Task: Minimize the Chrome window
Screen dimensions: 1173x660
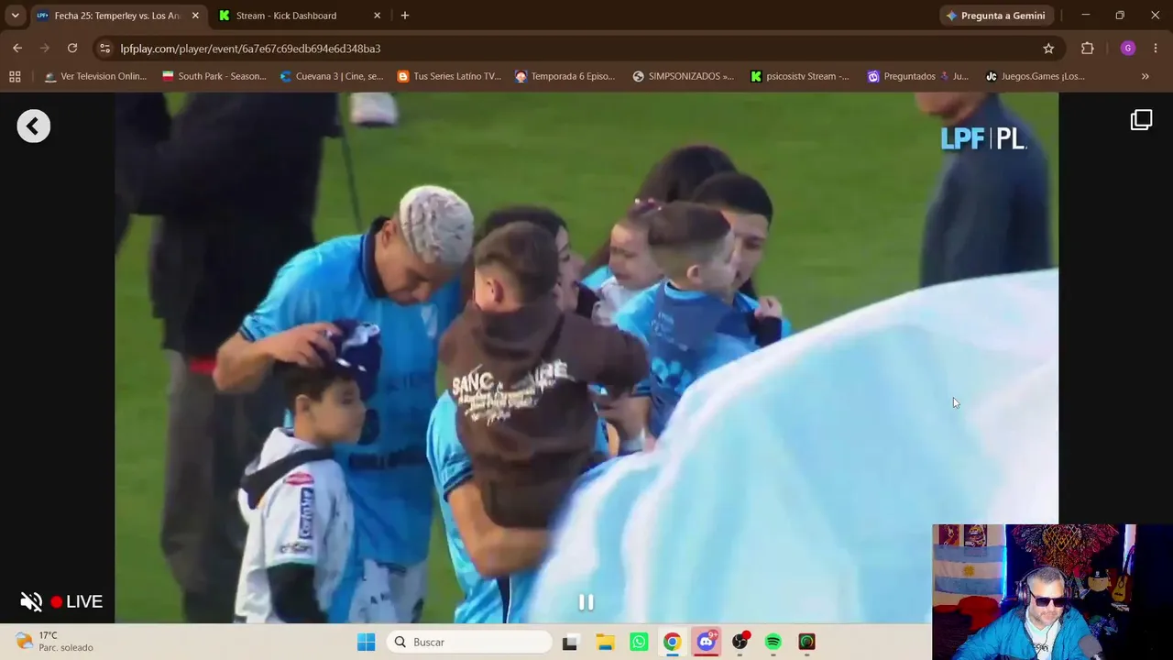Action: click(x=1086, y=16)
